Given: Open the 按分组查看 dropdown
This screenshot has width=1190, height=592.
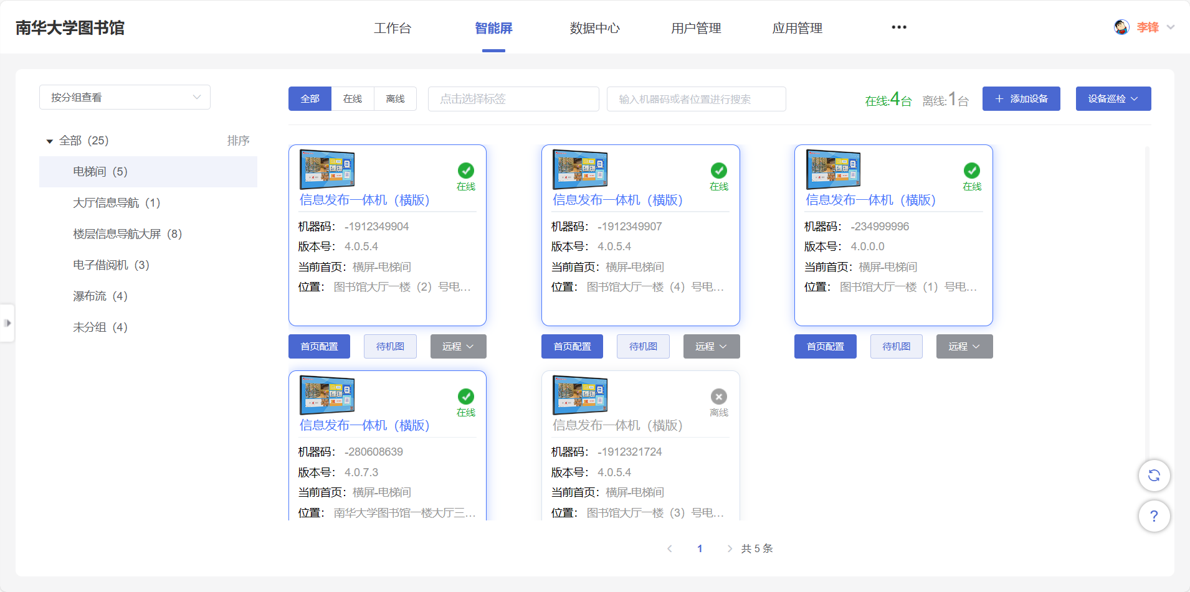Looking at the screenshot, I should 125,98.
